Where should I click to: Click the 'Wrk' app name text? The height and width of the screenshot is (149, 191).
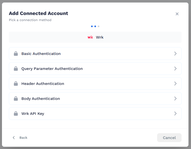(x=100, y=37)
